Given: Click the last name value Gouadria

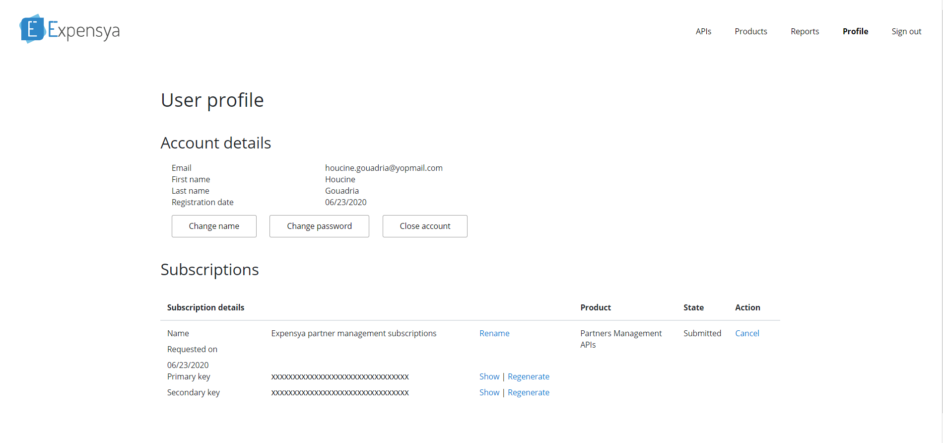Looking at the screenshot, I should click(342, 191).
